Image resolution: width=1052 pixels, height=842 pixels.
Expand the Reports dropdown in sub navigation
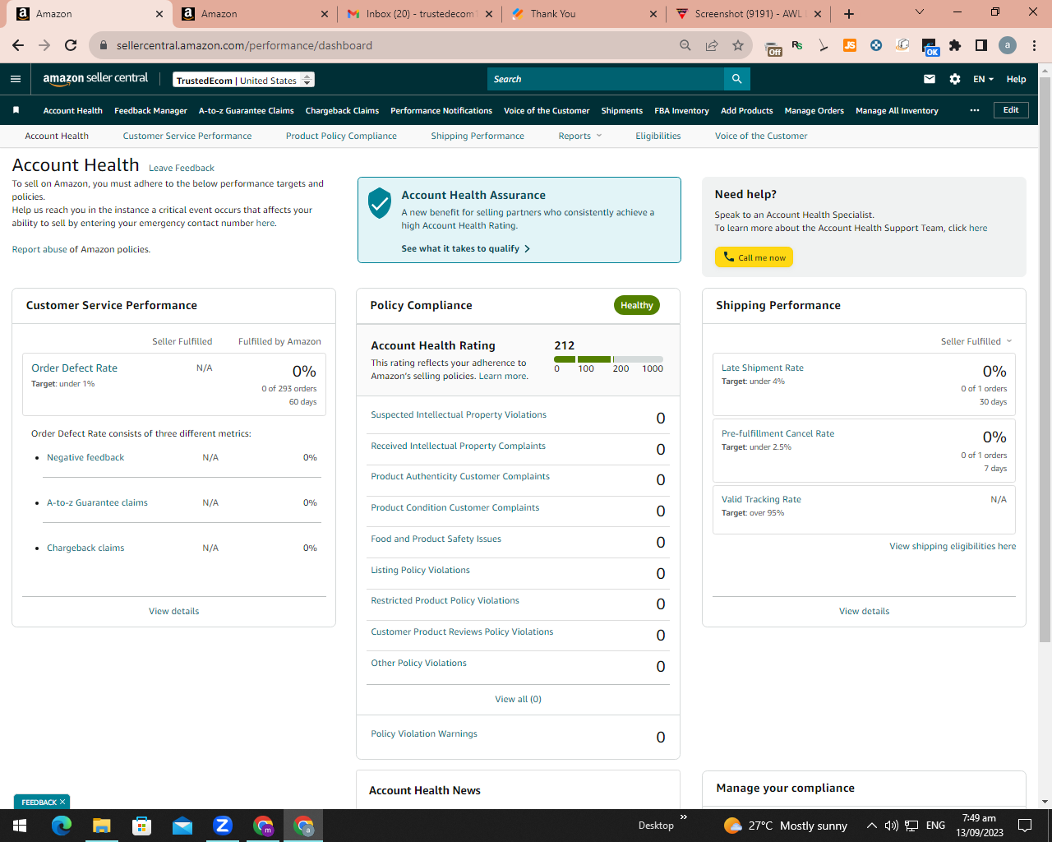tap(580, 136)
